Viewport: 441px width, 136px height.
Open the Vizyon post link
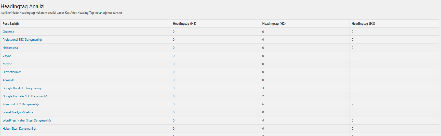pyautogui.click(x=7, y=56)
